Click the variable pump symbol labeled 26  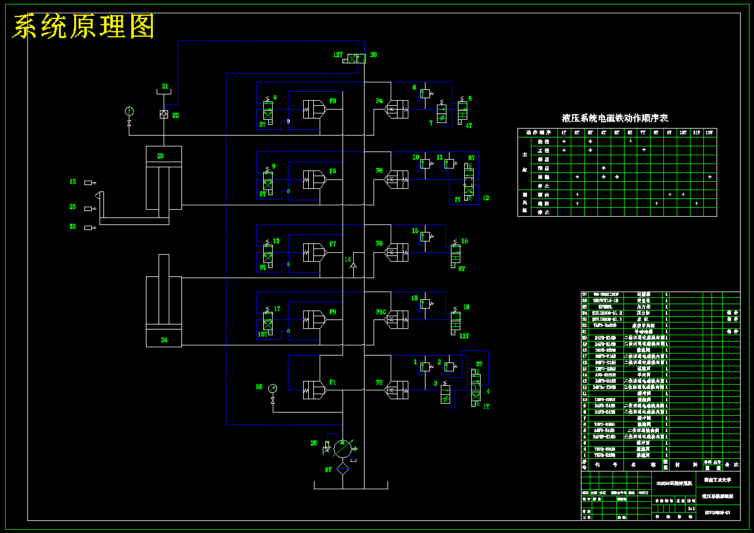342,449
